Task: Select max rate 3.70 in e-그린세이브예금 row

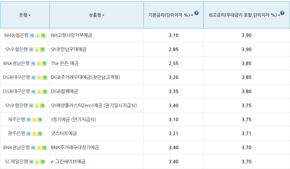Action: pyautogui.click(x=247, y=162)
